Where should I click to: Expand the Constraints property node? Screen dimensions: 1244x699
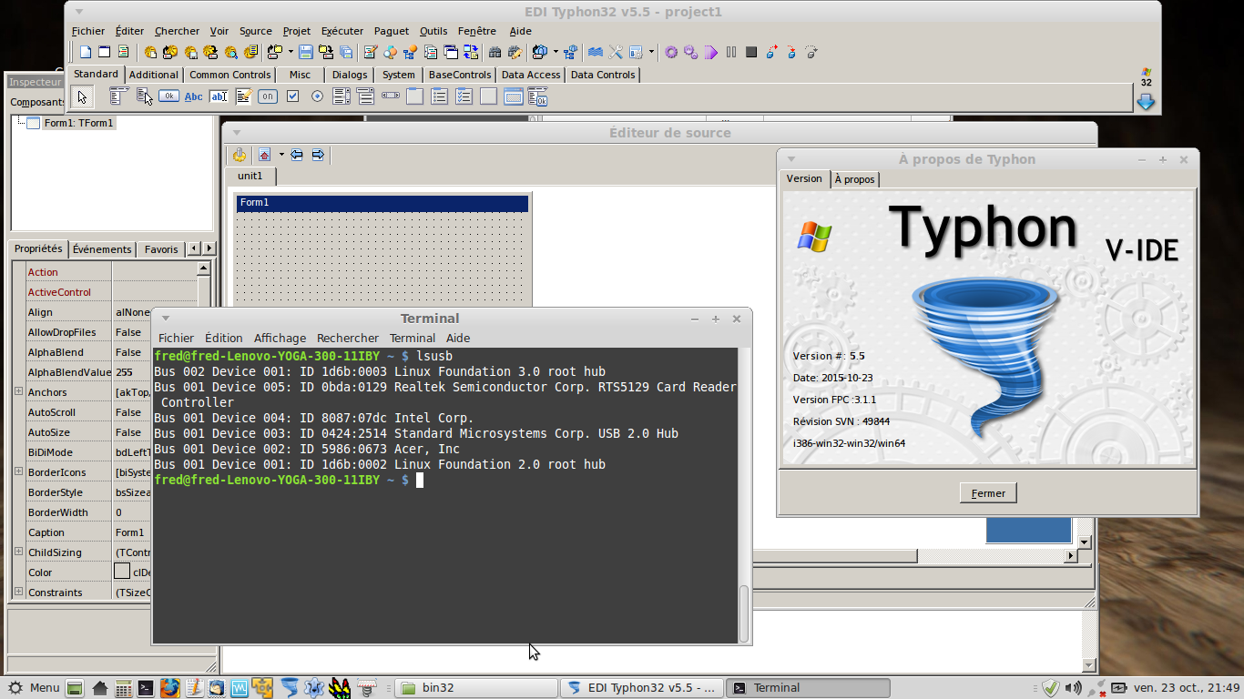pyautogui.click(x=18, y=592)
